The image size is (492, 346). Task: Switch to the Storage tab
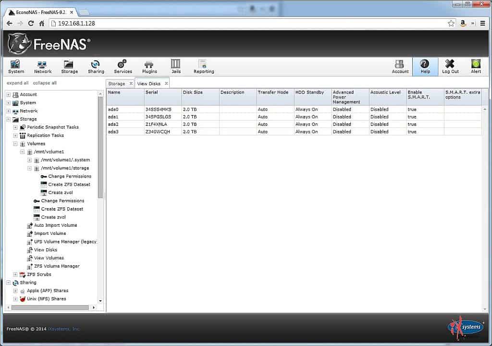pos(117,84)
